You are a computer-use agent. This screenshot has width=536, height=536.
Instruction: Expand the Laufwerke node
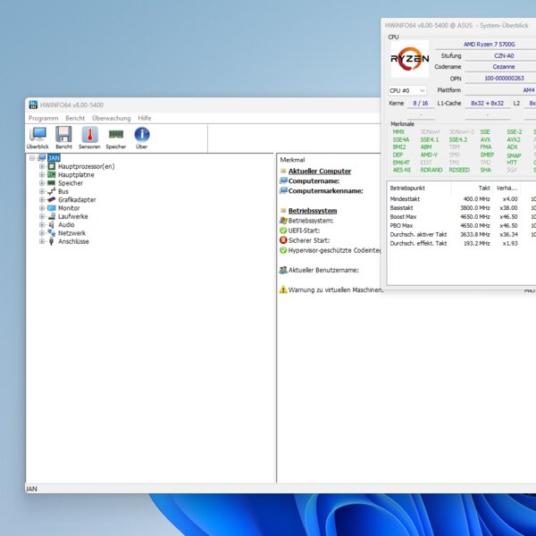coord(42,216)
